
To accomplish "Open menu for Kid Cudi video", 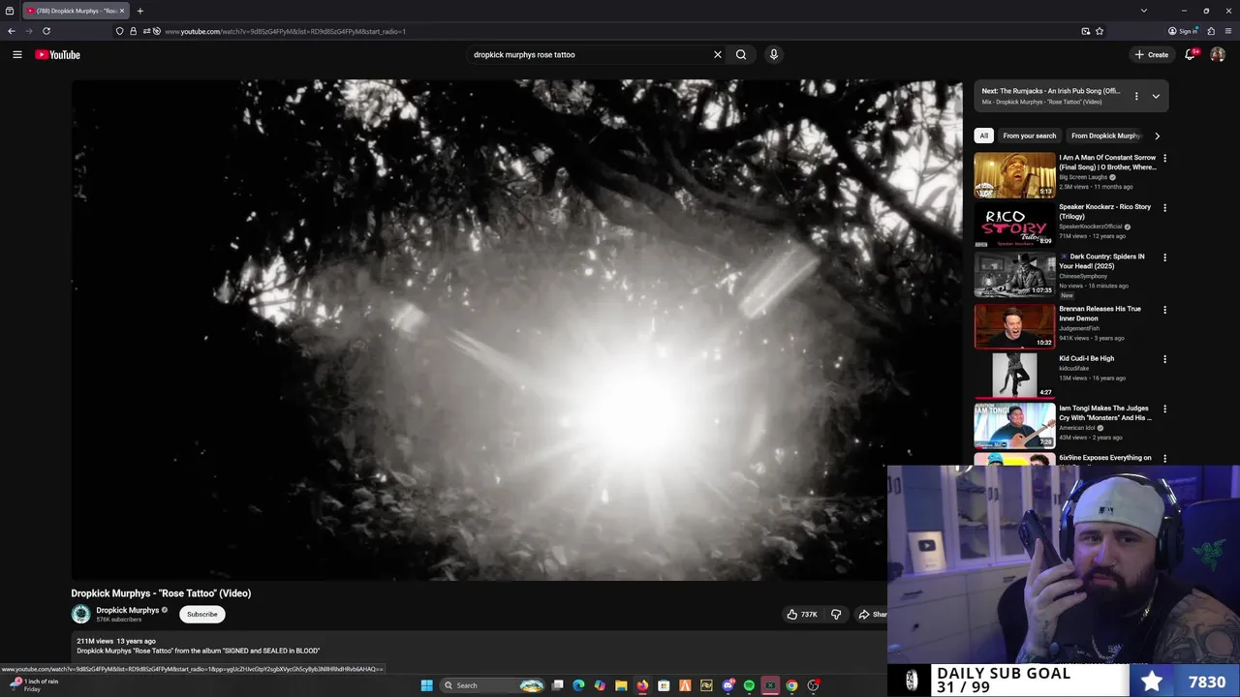I will [x=1164, y=359].
